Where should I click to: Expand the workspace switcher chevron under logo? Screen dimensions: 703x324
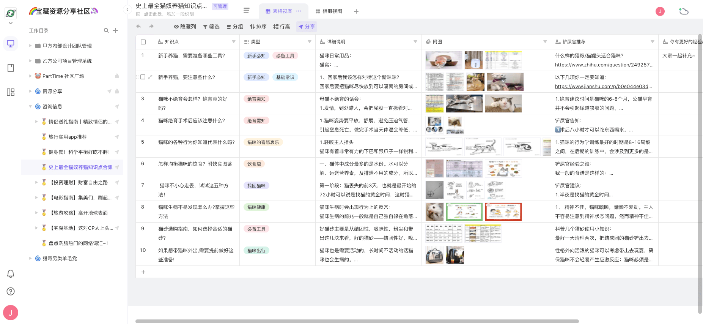(x=11, y=23)
